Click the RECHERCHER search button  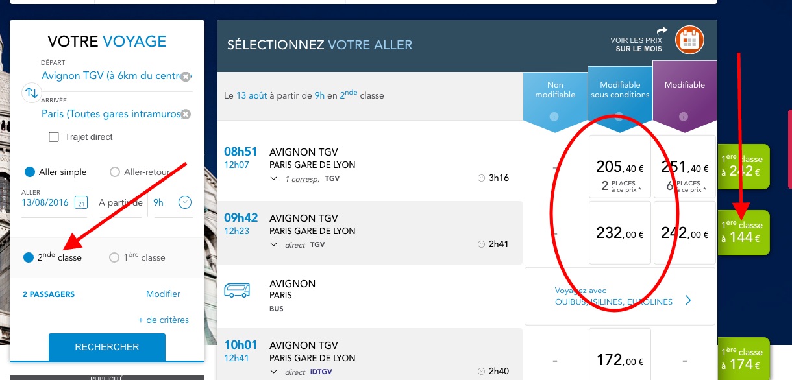click(106, 347)
